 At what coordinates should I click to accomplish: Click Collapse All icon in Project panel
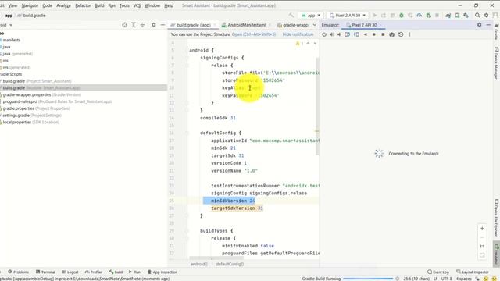142,25
